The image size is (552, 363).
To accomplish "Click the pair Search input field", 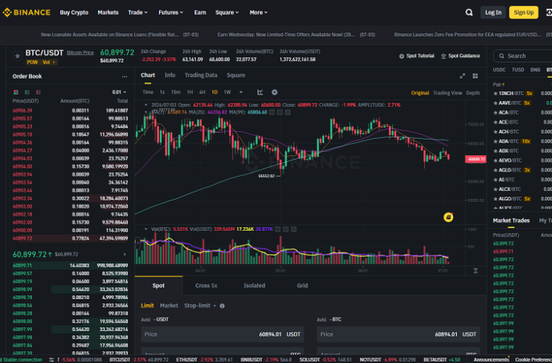I will [x=523, y=56].
